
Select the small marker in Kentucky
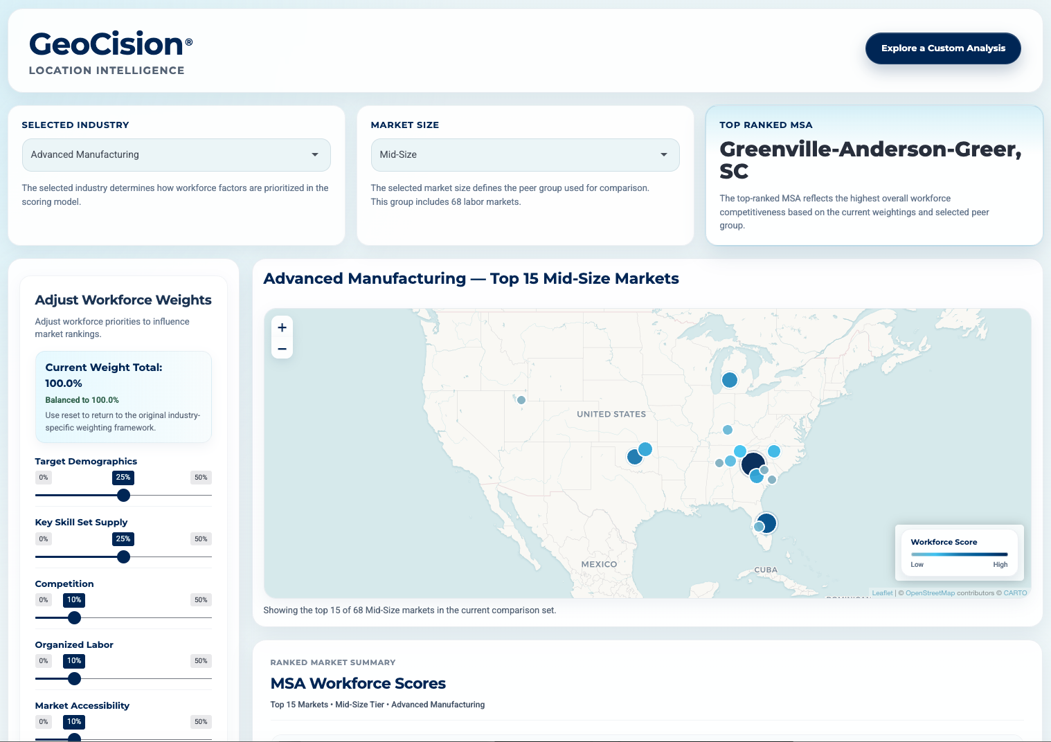pos(728,430)
